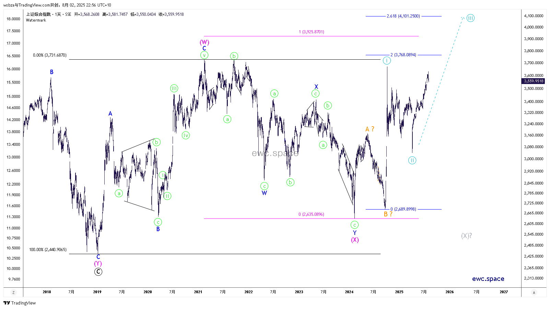The width and height of the screenshot is (550, 309).
Task: Click the A auto-scale button at bottom right
Action: tap(534, 293)
